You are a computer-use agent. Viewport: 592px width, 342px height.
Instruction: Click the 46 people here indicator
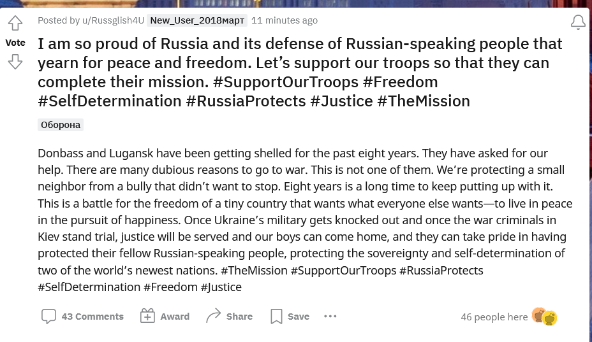(494, 317)
